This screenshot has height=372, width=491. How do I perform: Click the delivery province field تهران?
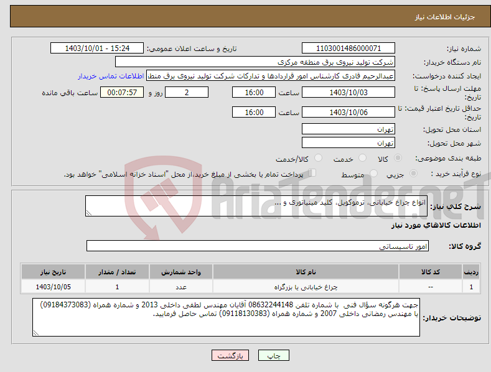(x=348, y=129)
